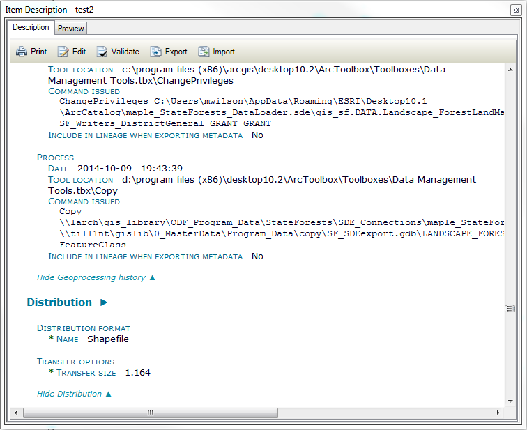The image size is (527, 430).
Task: Click the horizontal scrollbar left arrow
Action: (x=16, y=413)
